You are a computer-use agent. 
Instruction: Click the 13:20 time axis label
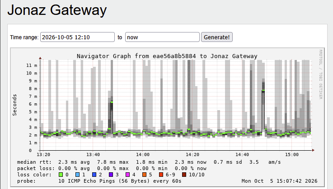point(43,155)
